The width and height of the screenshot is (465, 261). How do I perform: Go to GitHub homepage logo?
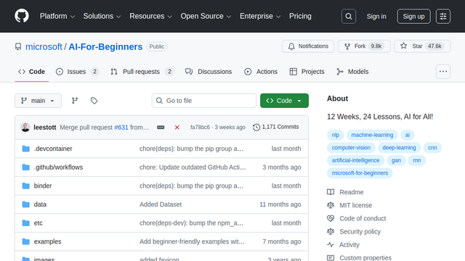tap(22, 16)
